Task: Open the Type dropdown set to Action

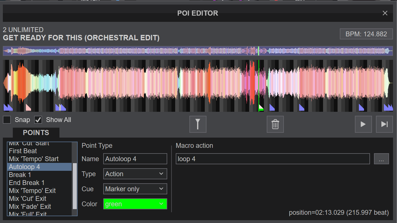Action: click(135, 174)
